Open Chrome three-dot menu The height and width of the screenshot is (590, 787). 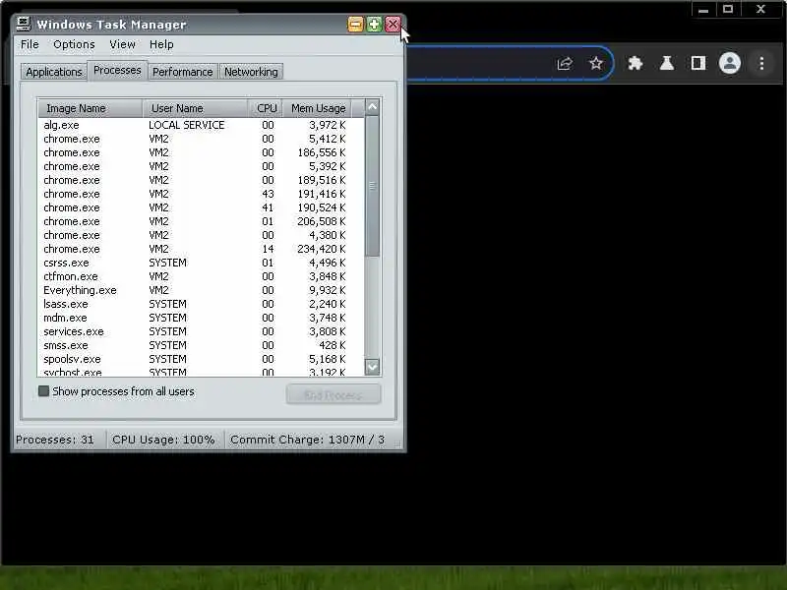(761, 63)
